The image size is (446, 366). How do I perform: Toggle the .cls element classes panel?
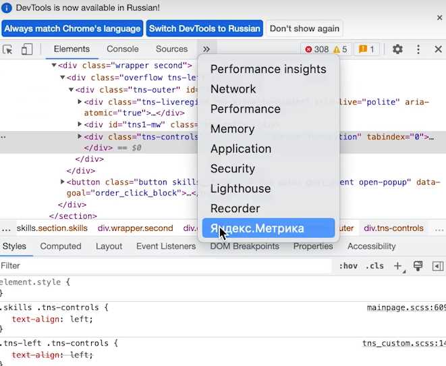point(374,266)
